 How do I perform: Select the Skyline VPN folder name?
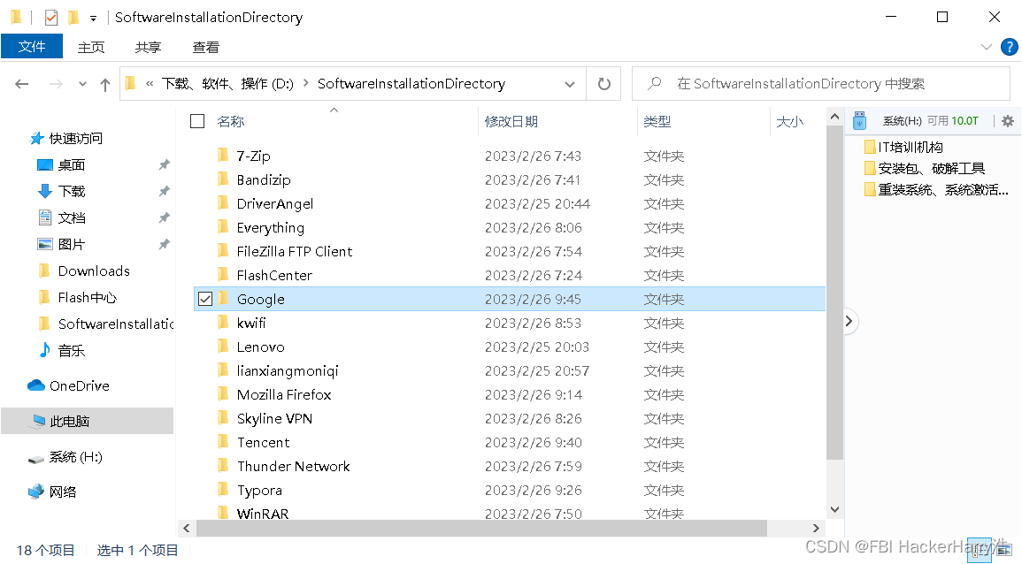pyautogui.click(x=274, y=419)
